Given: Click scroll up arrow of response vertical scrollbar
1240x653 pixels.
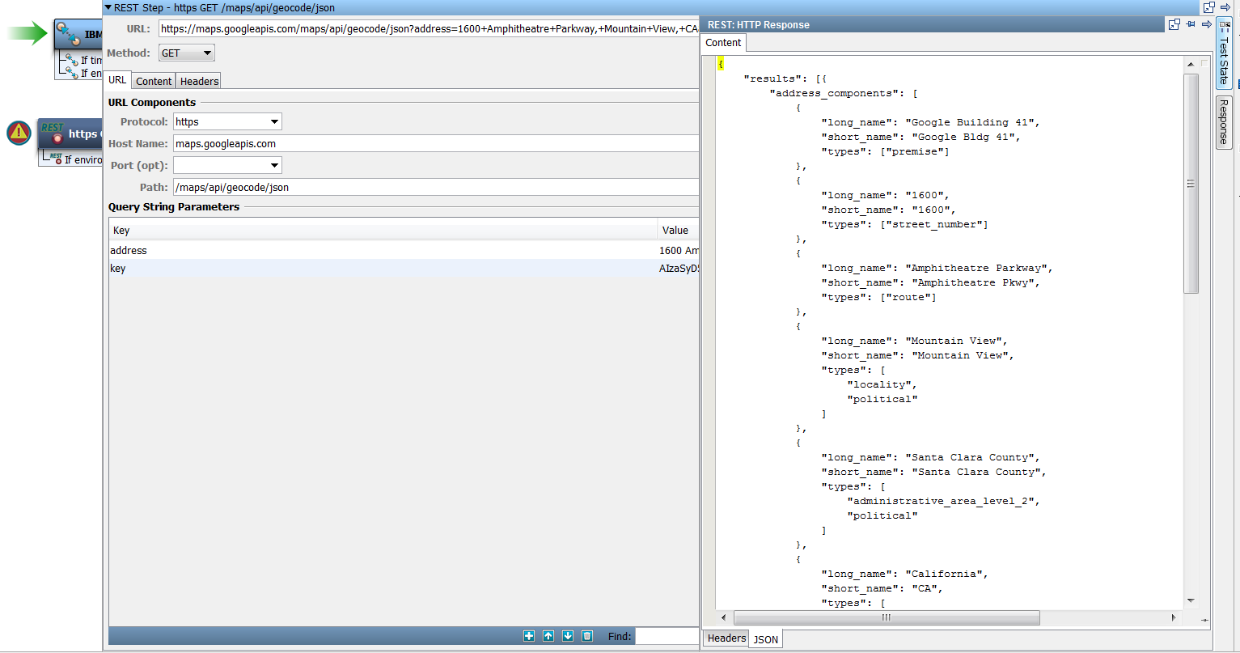Looking at the screenshot, I should (x=1191, y=64).
